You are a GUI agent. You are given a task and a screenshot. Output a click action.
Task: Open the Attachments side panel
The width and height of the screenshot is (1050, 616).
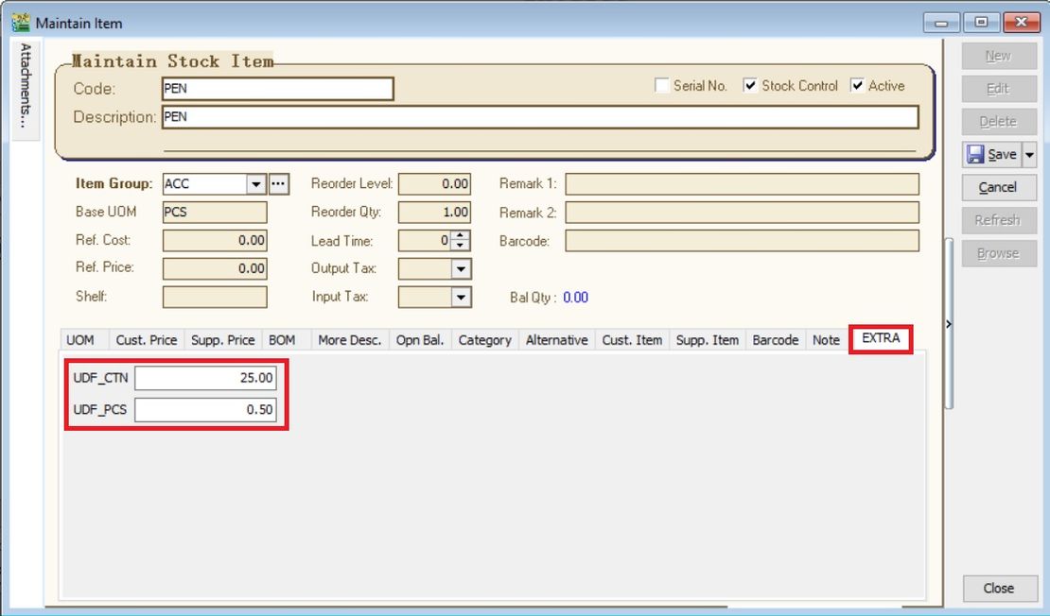pos(26,87)
